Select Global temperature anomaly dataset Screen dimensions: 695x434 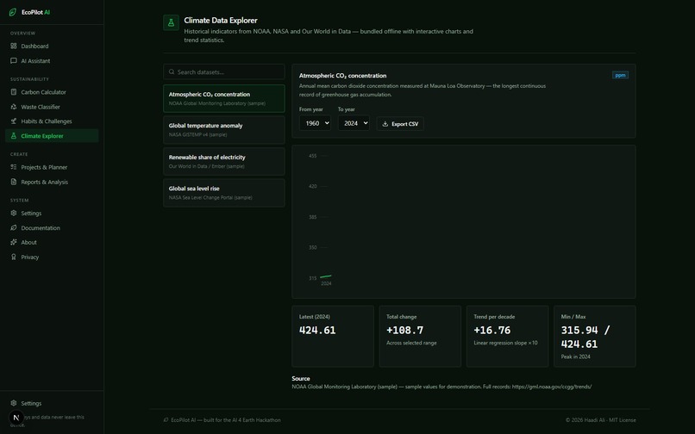tap(224, 130)
